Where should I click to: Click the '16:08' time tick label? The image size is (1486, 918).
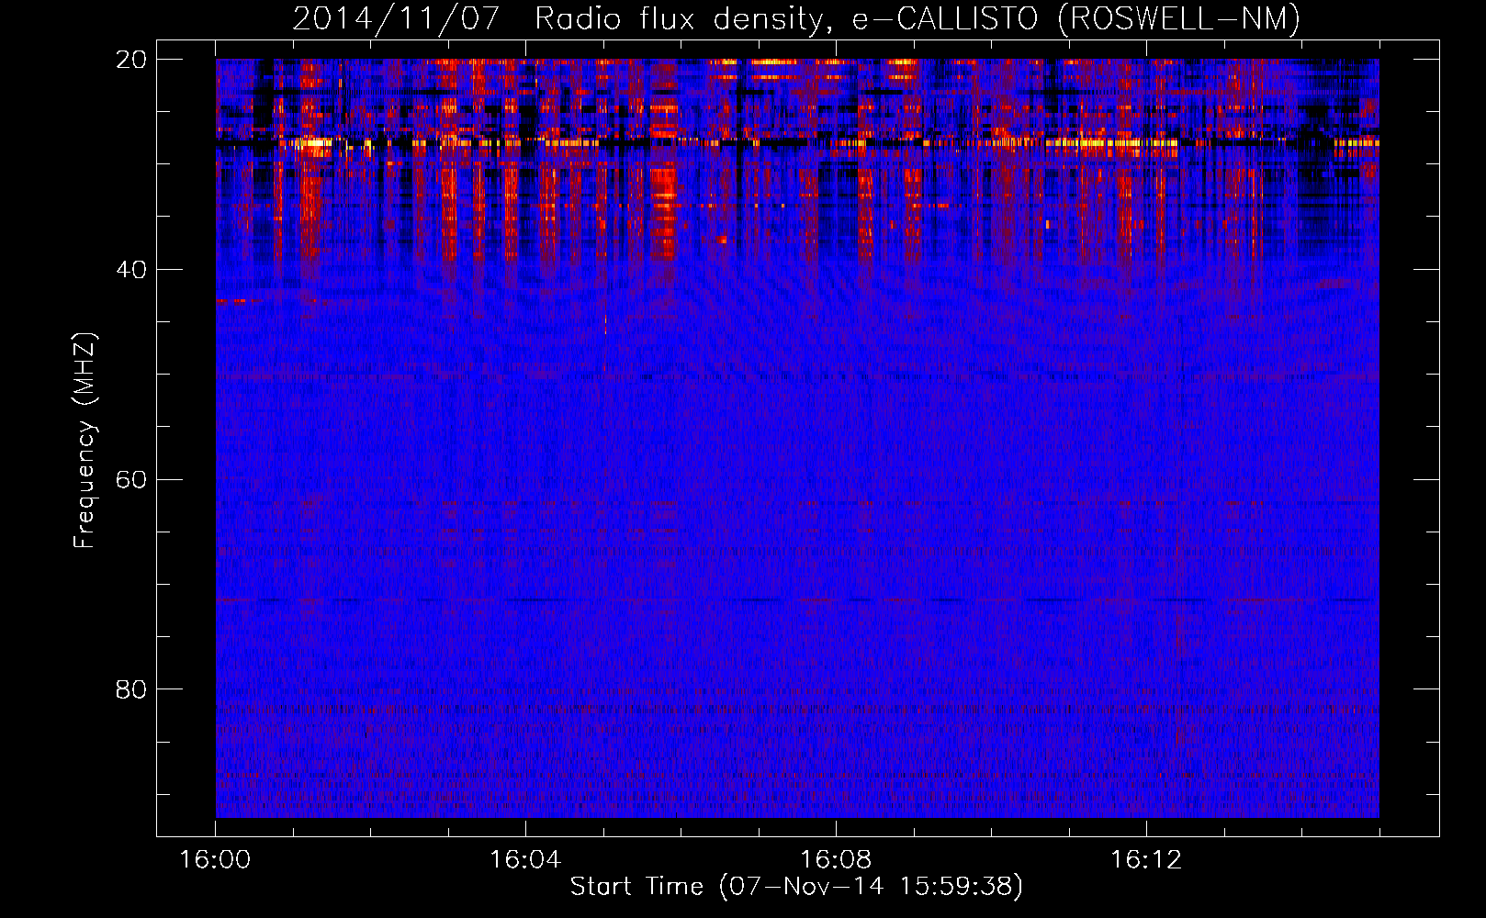coord(836,860)
